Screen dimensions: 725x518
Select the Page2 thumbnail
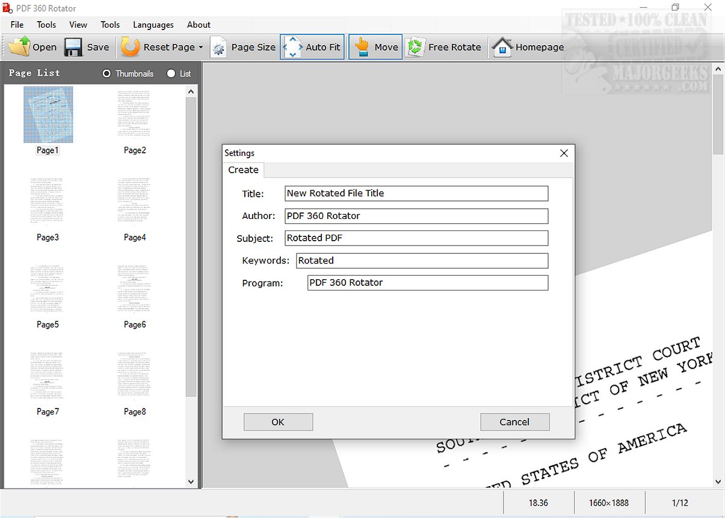tap(135, 114)
